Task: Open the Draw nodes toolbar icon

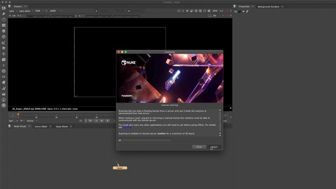Action: click(x=4, y=14)
